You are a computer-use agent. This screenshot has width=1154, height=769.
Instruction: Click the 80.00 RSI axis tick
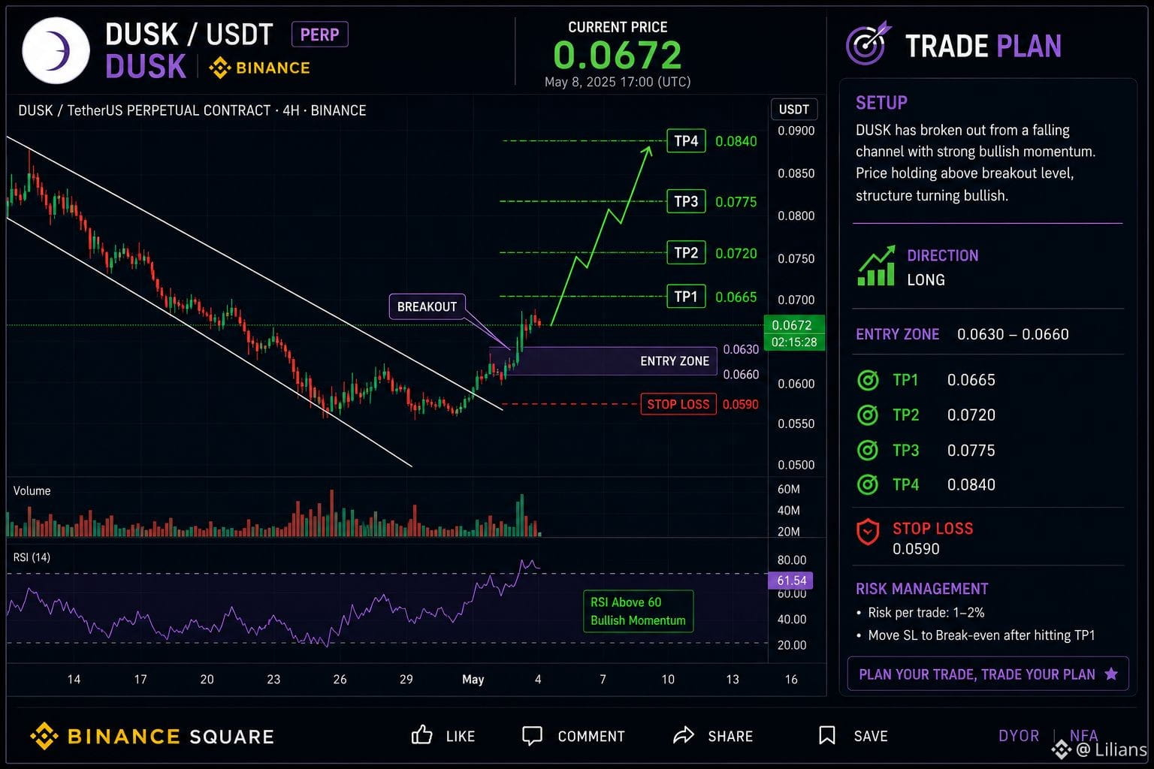click(792, 560)
